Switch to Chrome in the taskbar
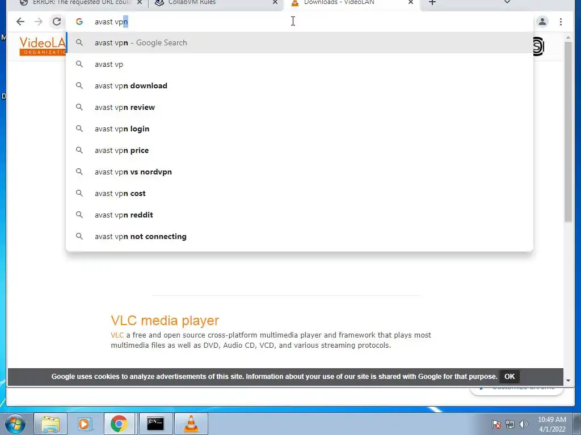The height and width of the screenshot is (435, 581). 119,424
